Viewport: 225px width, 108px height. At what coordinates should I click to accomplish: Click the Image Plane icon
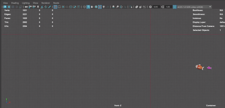(42, 7)
